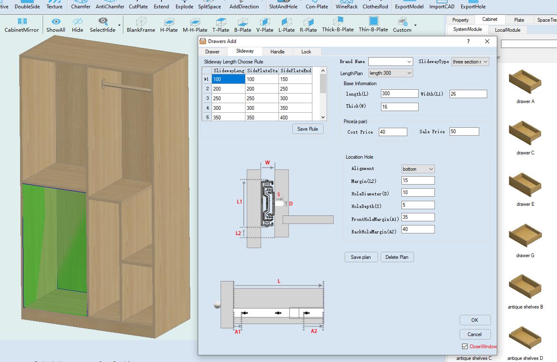Select the H-Plate tool
Screen dimensions: 557x362
click(169, 22)
